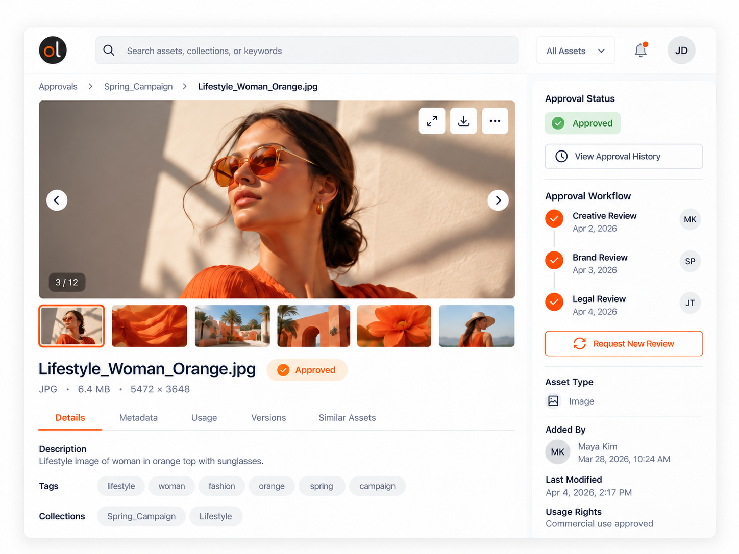Download the current asset
Image resolution: width=739 pixels, height=554 pixels.
point(463,121)
